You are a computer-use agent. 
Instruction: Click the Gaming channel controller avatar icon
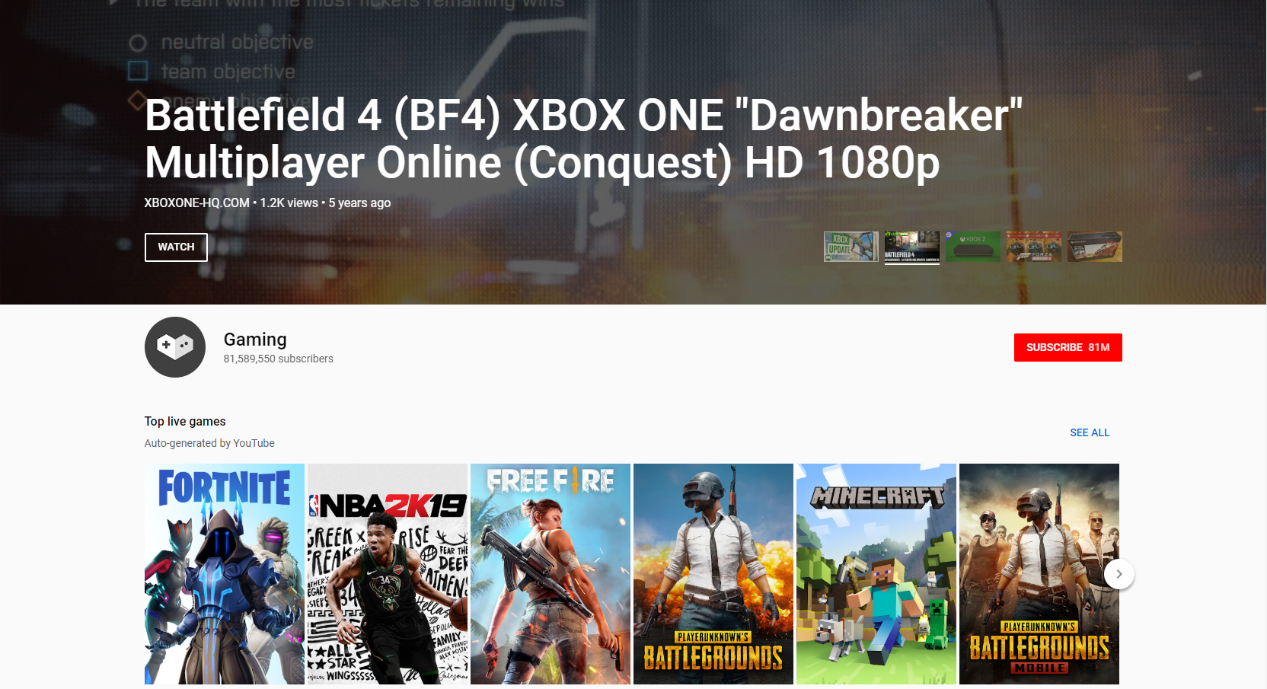click(x=175, y=347)
